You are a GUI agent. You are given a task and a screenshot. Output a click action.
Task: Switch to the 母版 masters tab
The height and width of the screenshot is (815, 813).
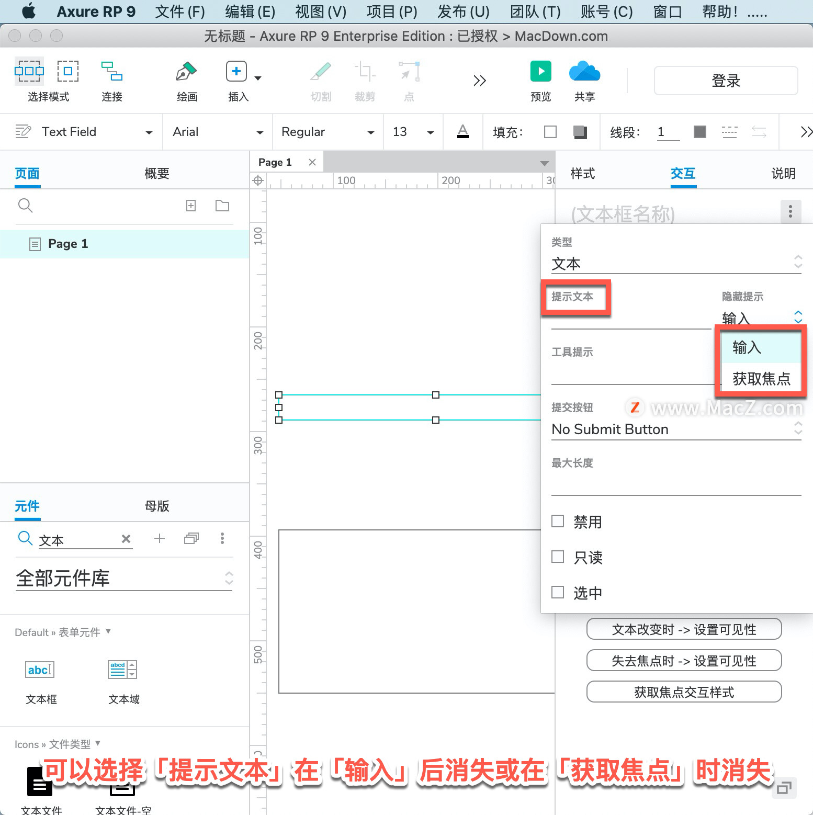(x=157, y=506)
